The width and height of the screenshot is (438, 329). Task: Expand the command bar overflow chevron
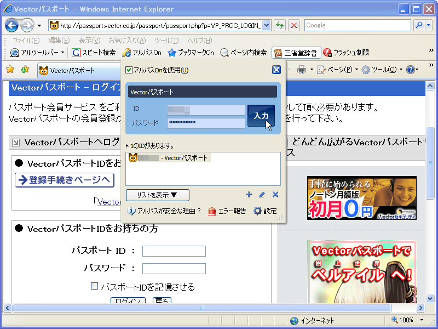point(431,65)
